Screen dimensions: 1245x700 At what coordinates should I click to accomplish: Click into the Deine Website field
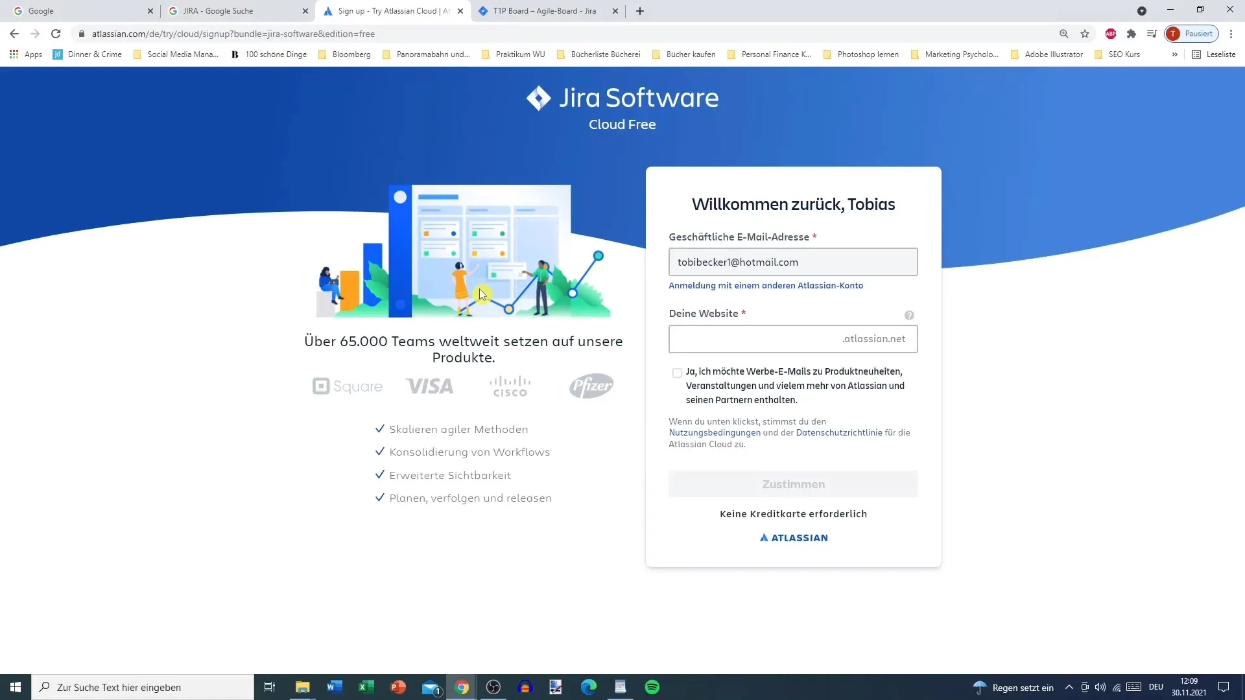793,339
